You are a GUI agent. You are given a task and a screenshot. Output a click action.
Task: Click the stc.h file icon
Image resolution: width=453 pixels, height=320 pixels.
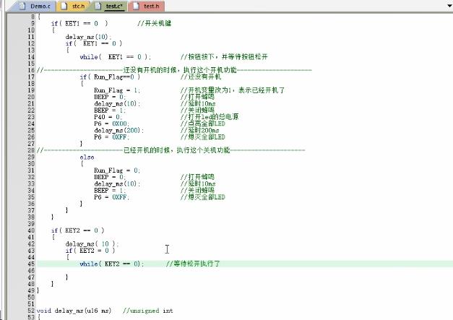click(64, 6)
